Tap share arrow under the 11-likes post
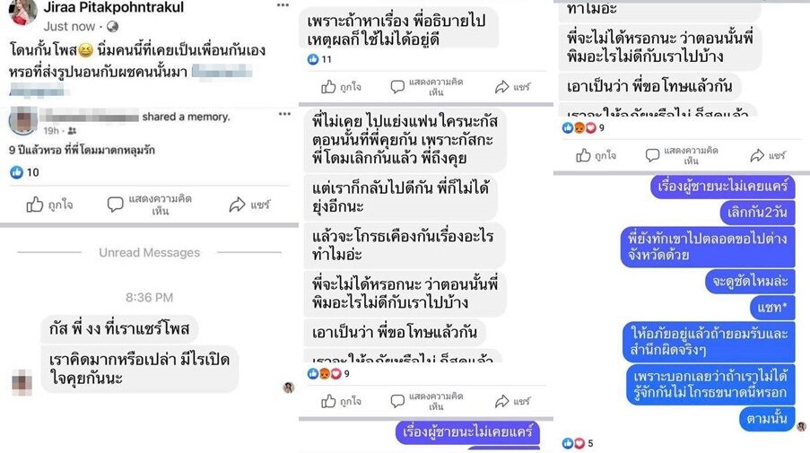This screenshot has height=453, width=810. 512,87
